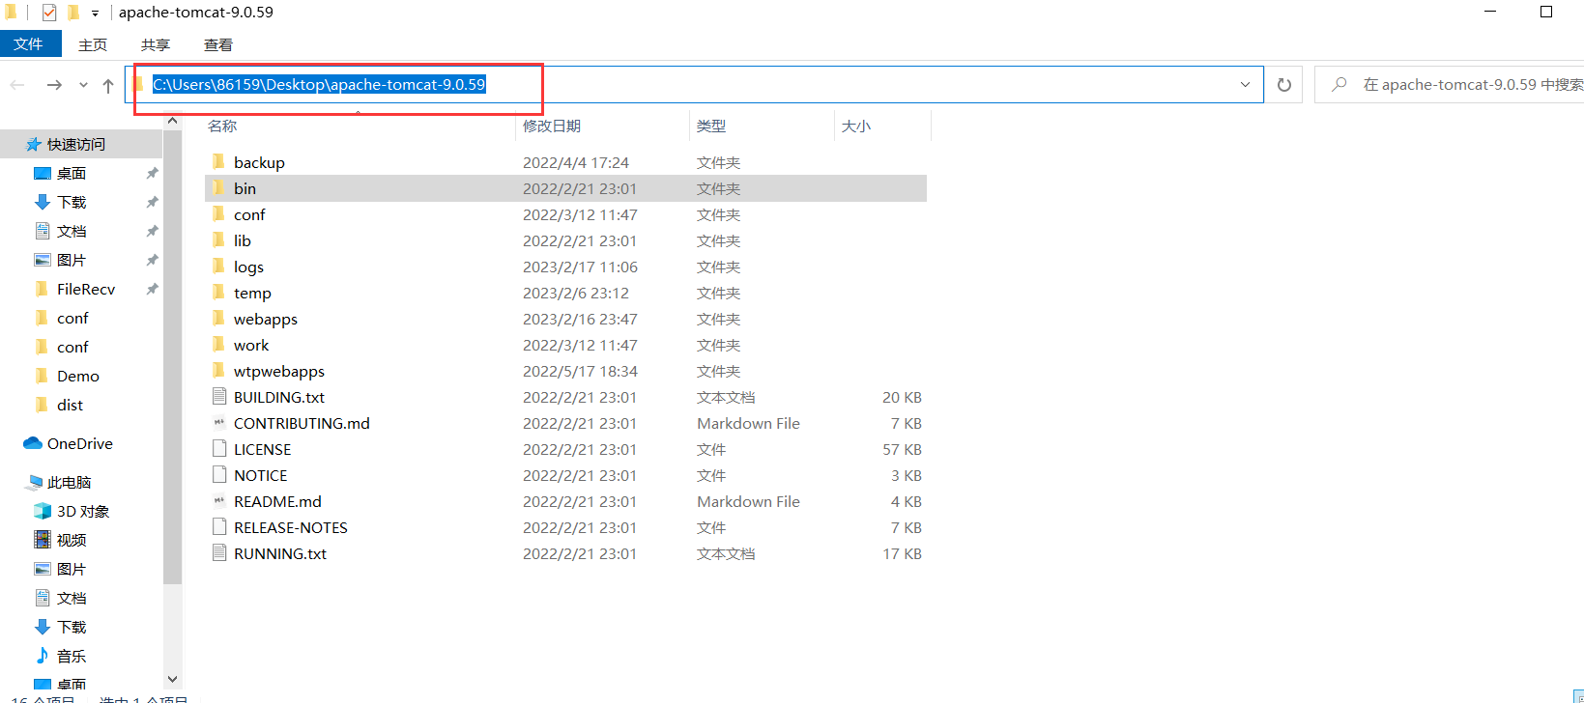This screenshot has height=703, width=1584.
Task: Open the backup folder icon
Action: tap(218, 162)
